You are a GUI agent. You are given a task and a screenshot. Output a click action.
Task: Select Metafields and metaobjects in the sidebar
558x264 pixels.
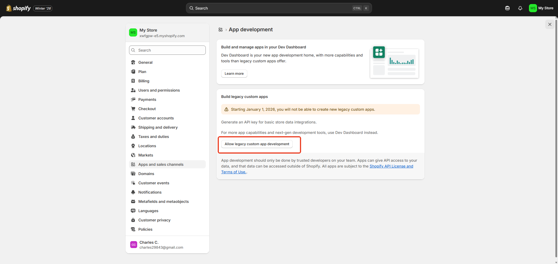(x=163, y=201)
